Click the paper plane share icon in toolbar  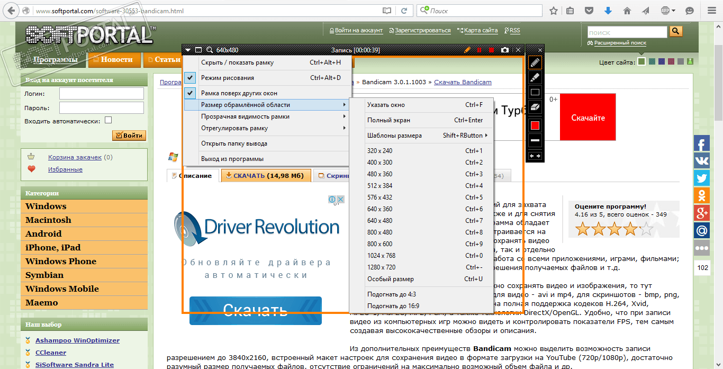[x=646, y=11]
